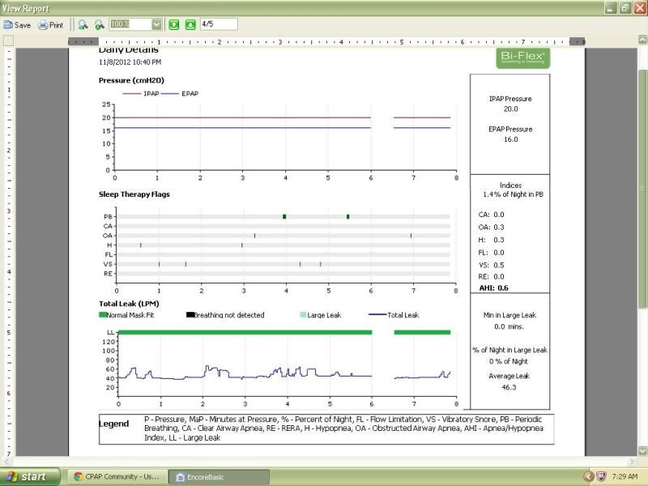Click the Normal Mask Fit green legend swatch
Screen dimensions: 648x486
click(103, 315)
